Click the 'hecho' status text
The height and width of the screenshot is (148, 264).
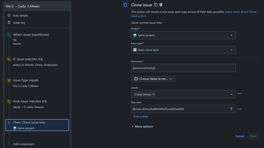tap(17, 44)
